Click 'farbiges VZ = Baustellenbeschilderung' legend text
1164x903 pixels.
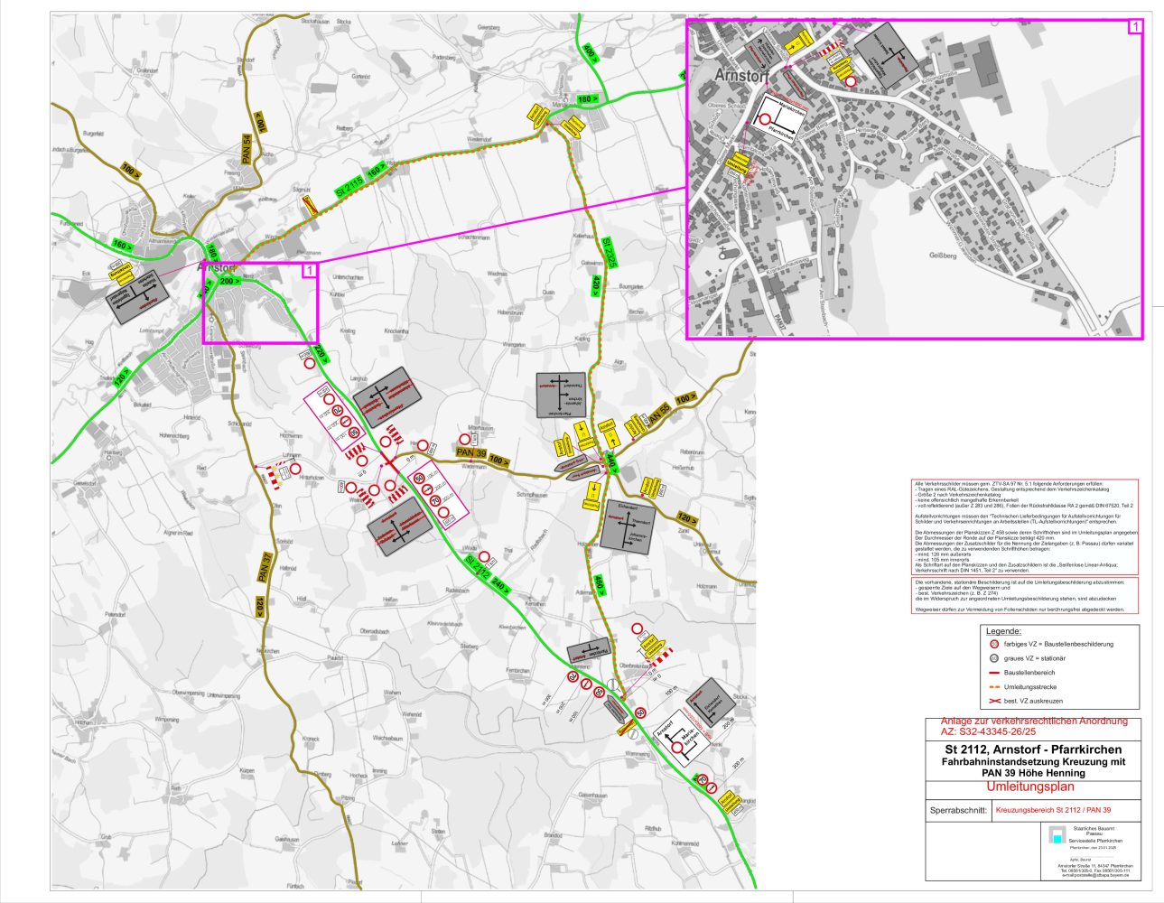point(1058,644)
